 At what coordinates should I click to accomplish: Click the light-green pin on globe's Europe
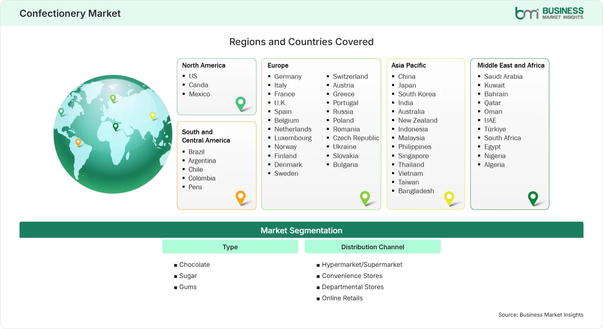pyautogui.click(x=113, y=98)
